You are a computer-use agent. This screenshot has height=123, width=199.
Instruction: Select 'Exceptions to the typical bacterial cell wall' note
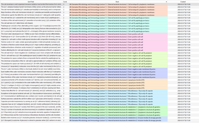[99, 93]
